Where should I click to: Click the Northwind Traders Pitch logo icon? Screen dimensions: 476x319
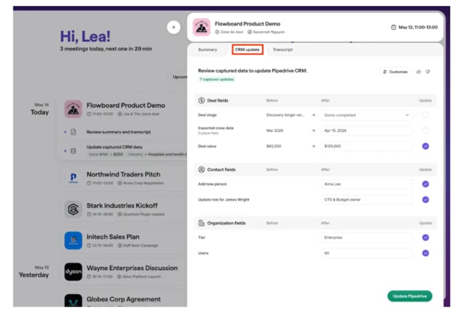[73, 178]
